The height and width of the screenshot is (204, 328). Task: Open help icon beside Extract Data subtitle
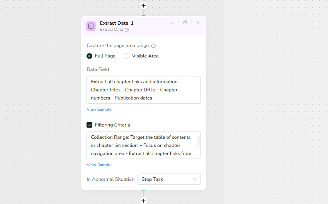pos(127,30)
